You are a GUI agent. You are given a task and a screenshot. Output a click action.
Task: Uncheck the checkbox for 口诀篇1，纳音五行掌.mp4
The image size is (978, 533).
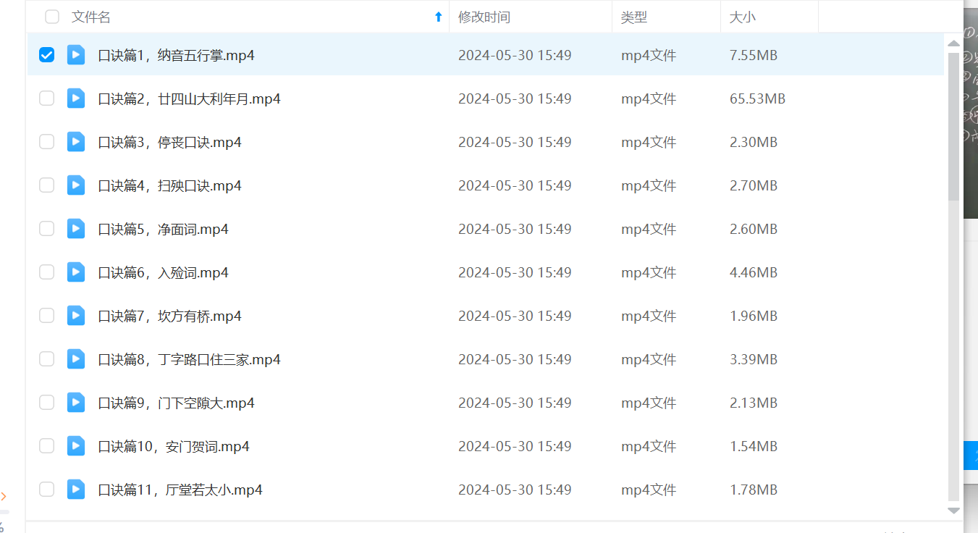[47, 55]
